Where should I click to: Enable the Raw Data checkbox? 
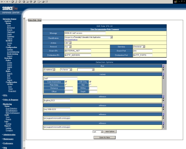(66, 85)
